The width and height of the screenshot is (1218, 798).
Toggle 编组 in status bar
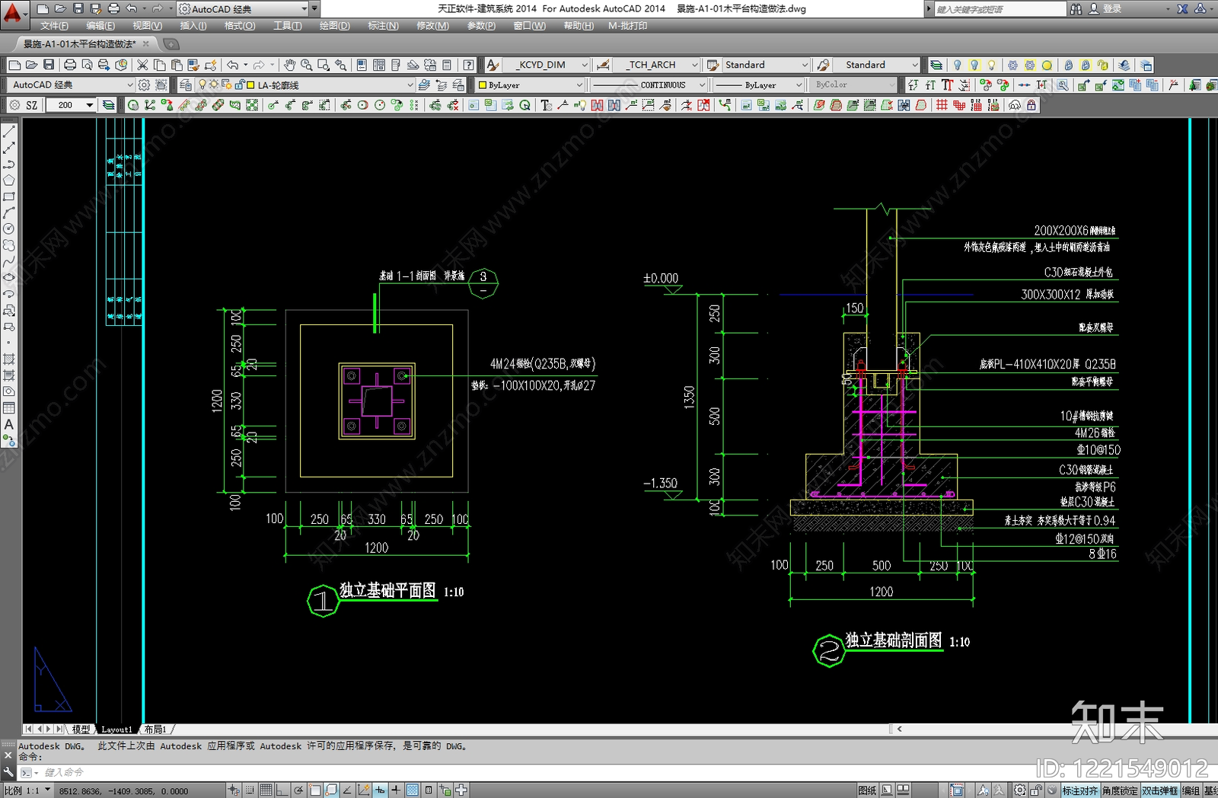[x=1191, y=790]
